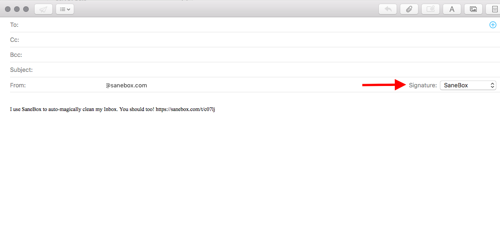
Task: Show the format bar with A icon
Action: tap(452, 9)
